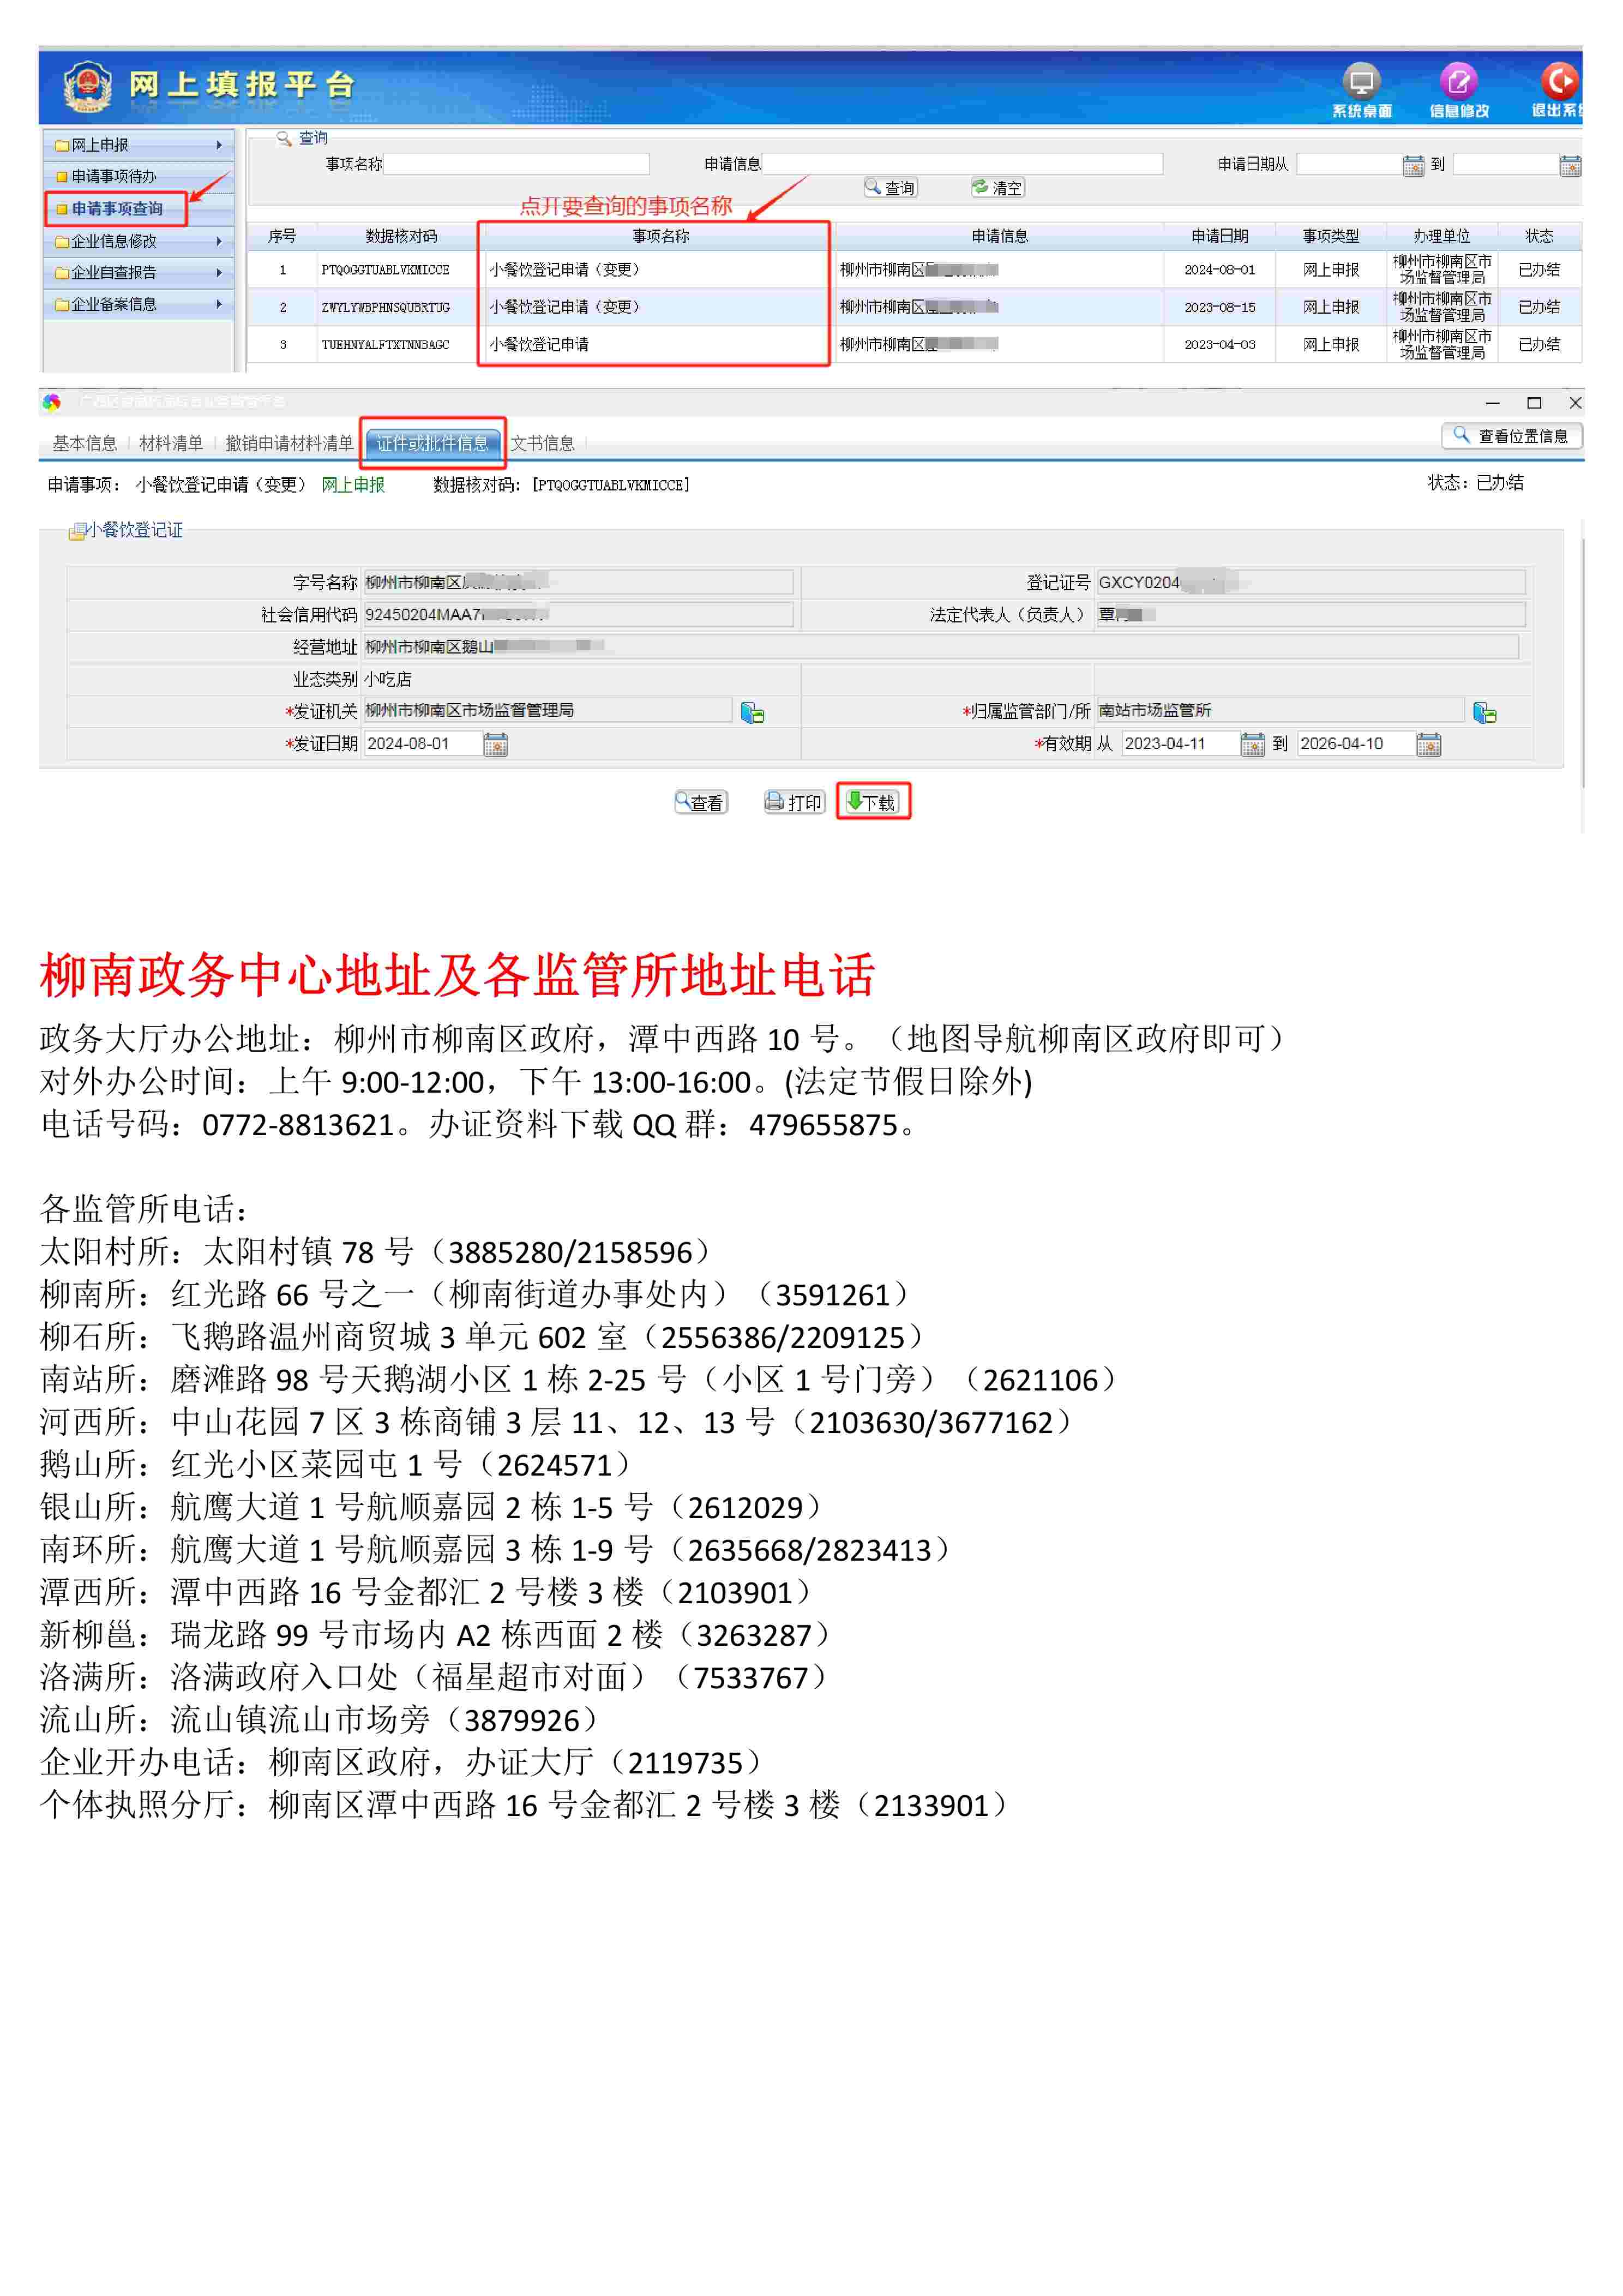Viewport: 1623px width, 2296px height.
Task: Click code PTQOGGTUABLVKMICCE in table
Action: tap(385, 270)
